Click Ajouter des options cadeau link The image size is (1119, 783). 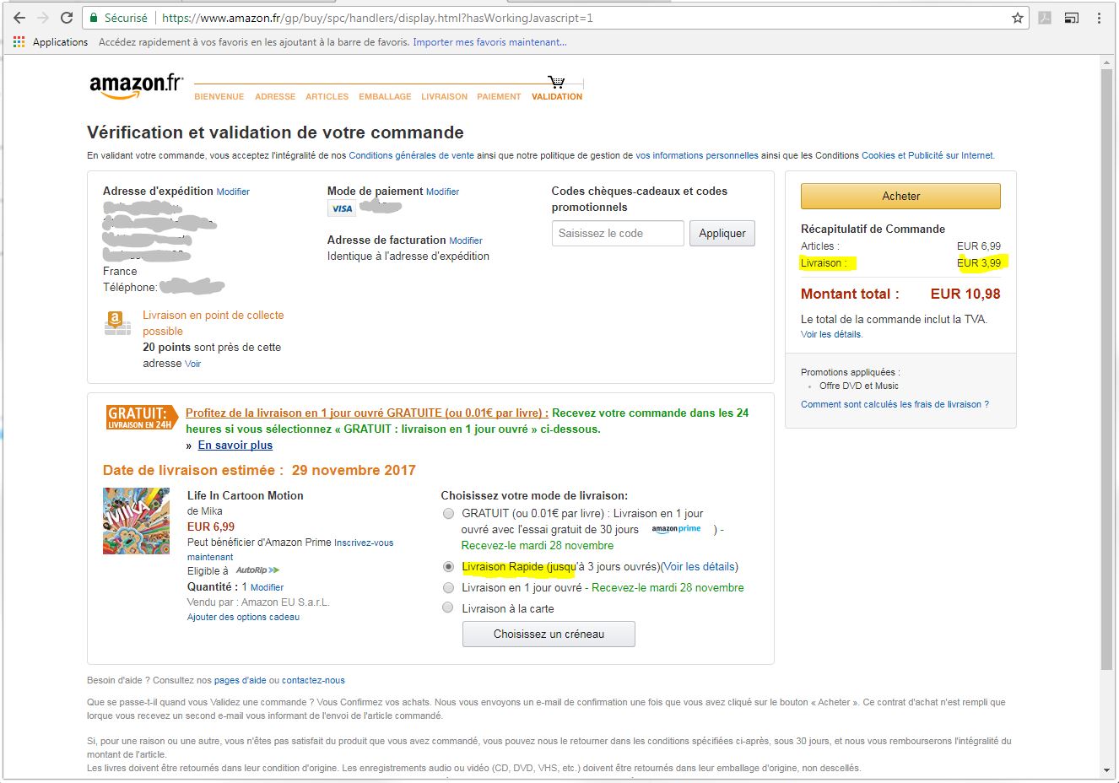pos(243,617)
